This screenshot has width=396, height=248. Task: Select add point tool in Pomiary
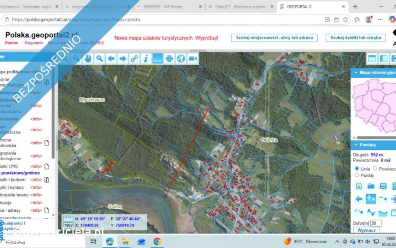coord(371,199)
